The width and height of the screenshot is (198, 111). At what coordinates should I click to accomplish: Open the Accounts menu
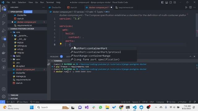pos(4,89)
